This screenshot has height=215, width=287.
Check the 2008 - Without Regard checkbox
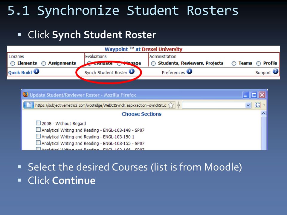click(x=38, y=123)
